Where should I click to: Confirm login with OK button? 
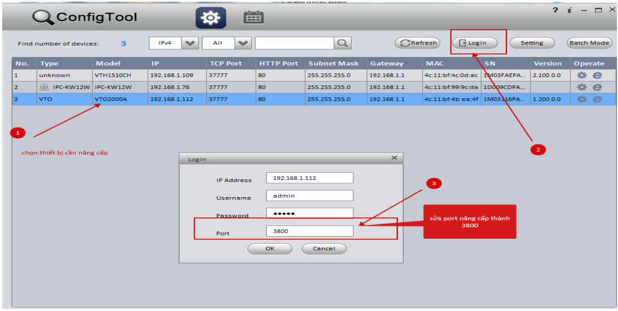(270, 248)
